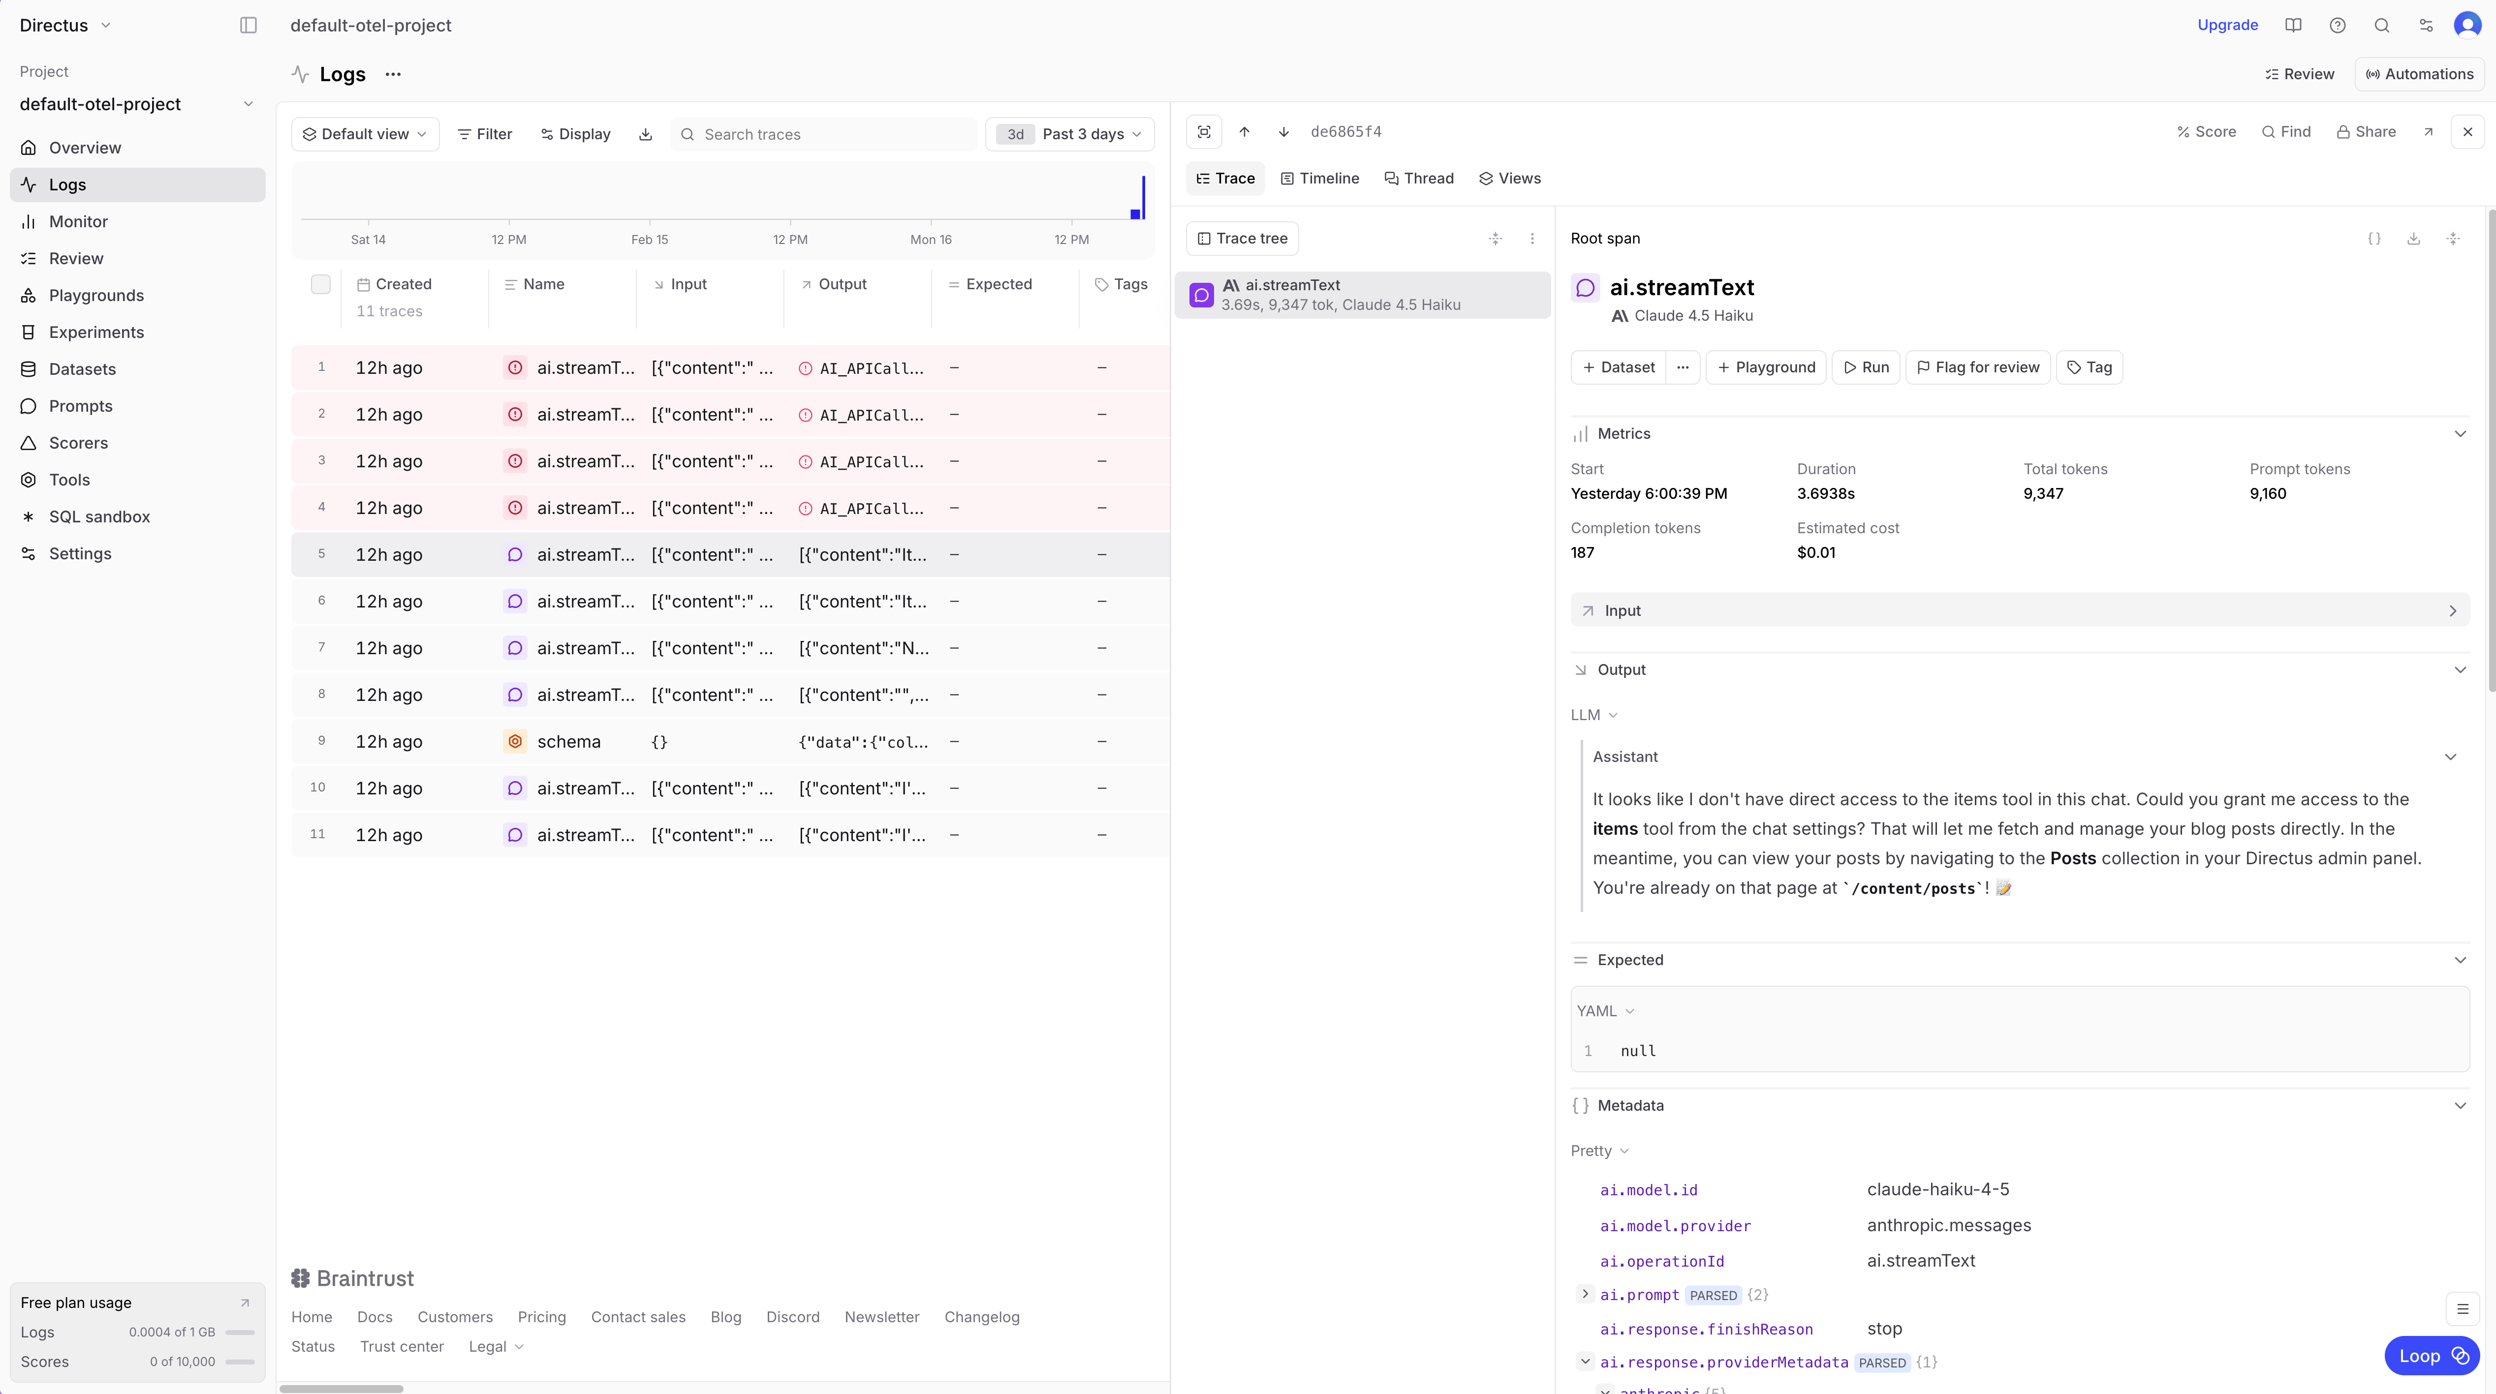Open more options menu in trace tree
The image size is (2496, 1394).
pos(1532,238)
